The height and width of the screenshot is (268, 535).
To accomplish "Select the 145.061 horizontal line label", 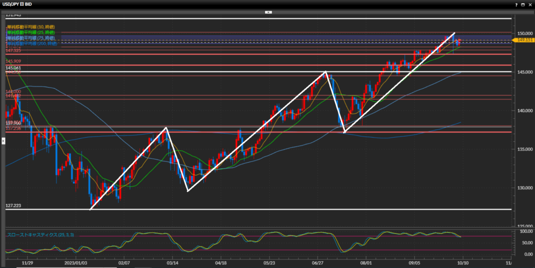I will click(14, 68).
